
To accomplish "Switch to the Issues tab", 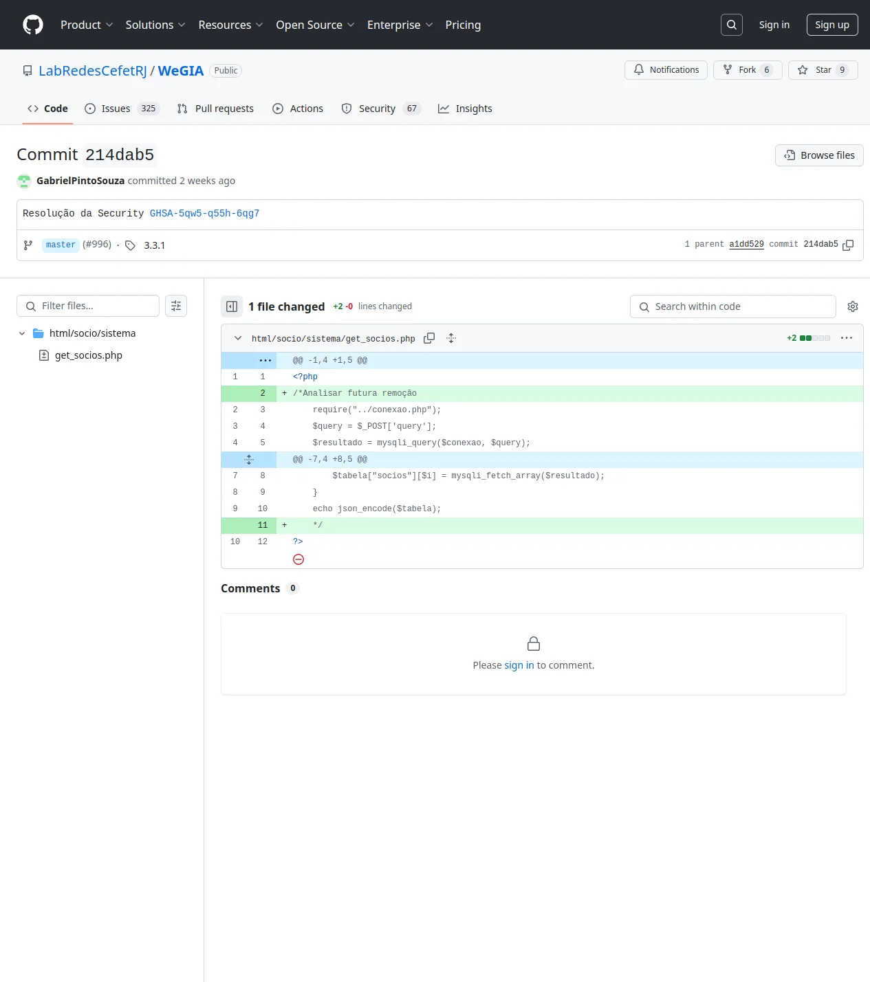I will click(122, 109).
